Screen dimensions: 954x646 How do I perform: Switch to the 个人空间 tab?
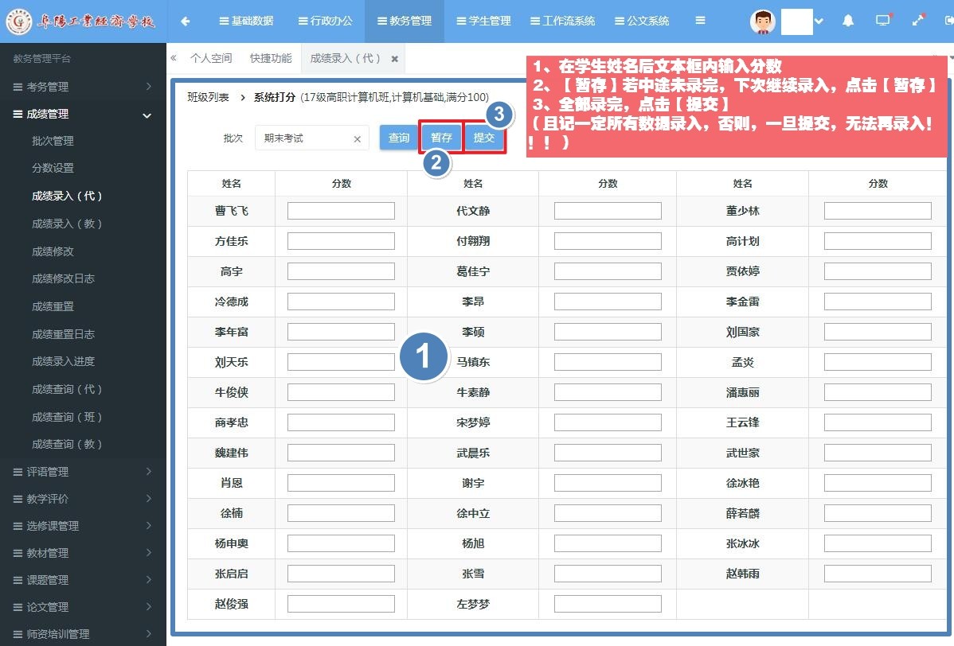pos(211,59)
